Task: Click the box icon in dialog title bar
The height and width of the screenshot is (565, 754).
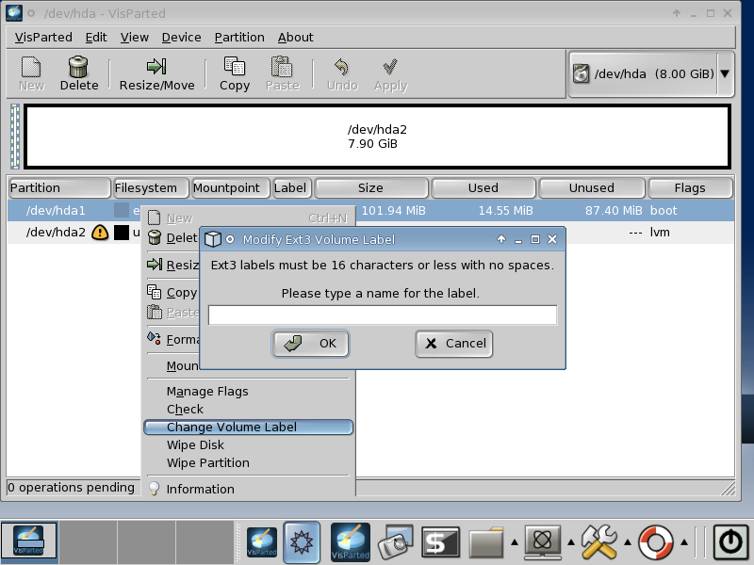Action: [213, 239]
